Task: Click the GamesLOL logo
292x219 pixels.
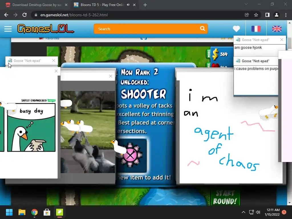Action: [x=46, y=29]
